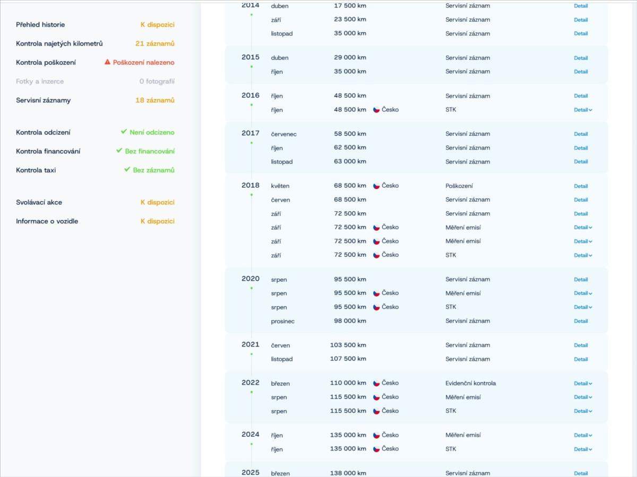
Task: Click the Czech flag in the 2020 STK row
Action: 376,307
